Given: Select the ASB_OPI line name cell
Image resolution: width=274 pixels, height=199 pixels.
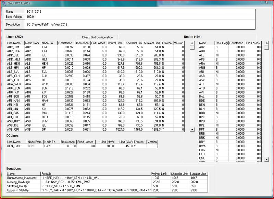Looking at the screenshot, I should pos(15,129).
